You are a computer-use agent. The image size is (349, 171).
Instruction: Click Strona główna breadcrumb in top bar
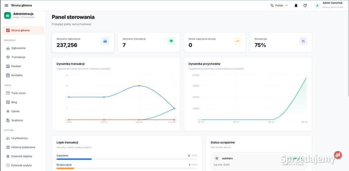point(21,5)
